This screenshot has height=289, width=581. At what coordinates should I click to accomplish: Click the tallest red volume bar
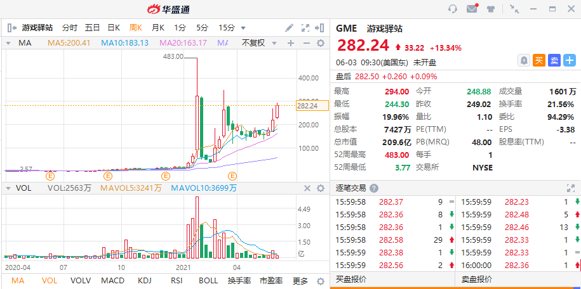click(x=197, y=228)
